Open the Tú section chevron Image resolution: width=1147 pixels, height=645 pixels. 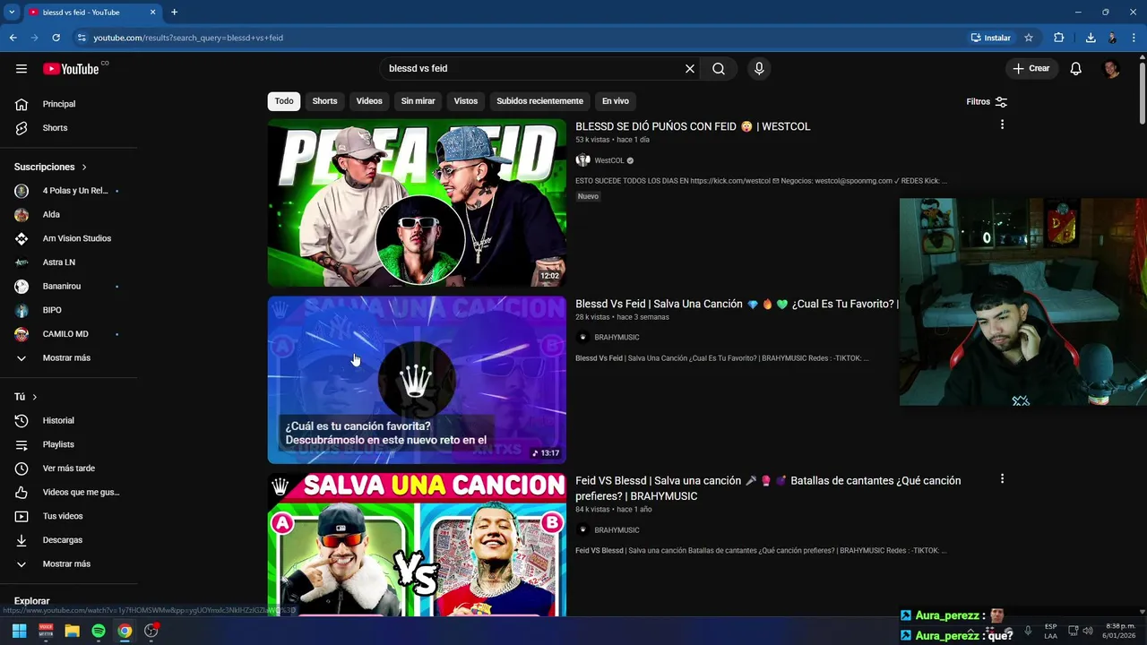click(x=35, y=397)
